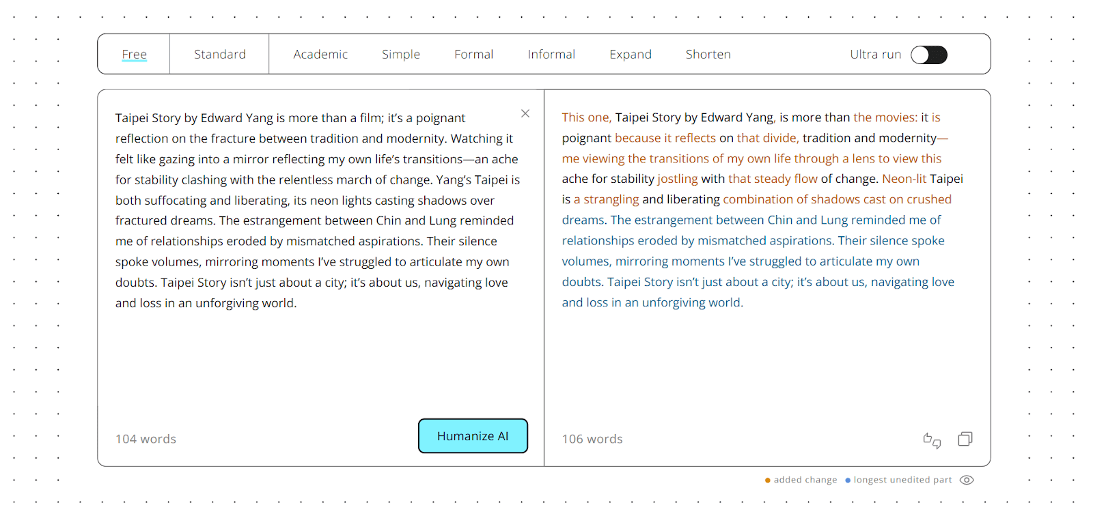Screen dimensions: 1093x516
Task: Enable the Ultra run switch
Action: tap(929, 55)
